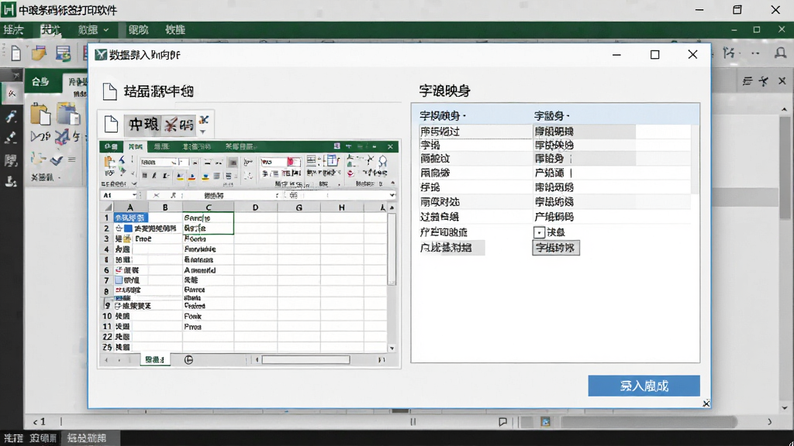This screenshot has height=446, width=794.
Task: Click the grey button under the mapping checkbox
Action: point(555,248)
